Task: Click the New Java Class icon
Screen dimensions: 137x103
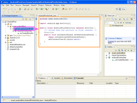Action: (57, 9)
